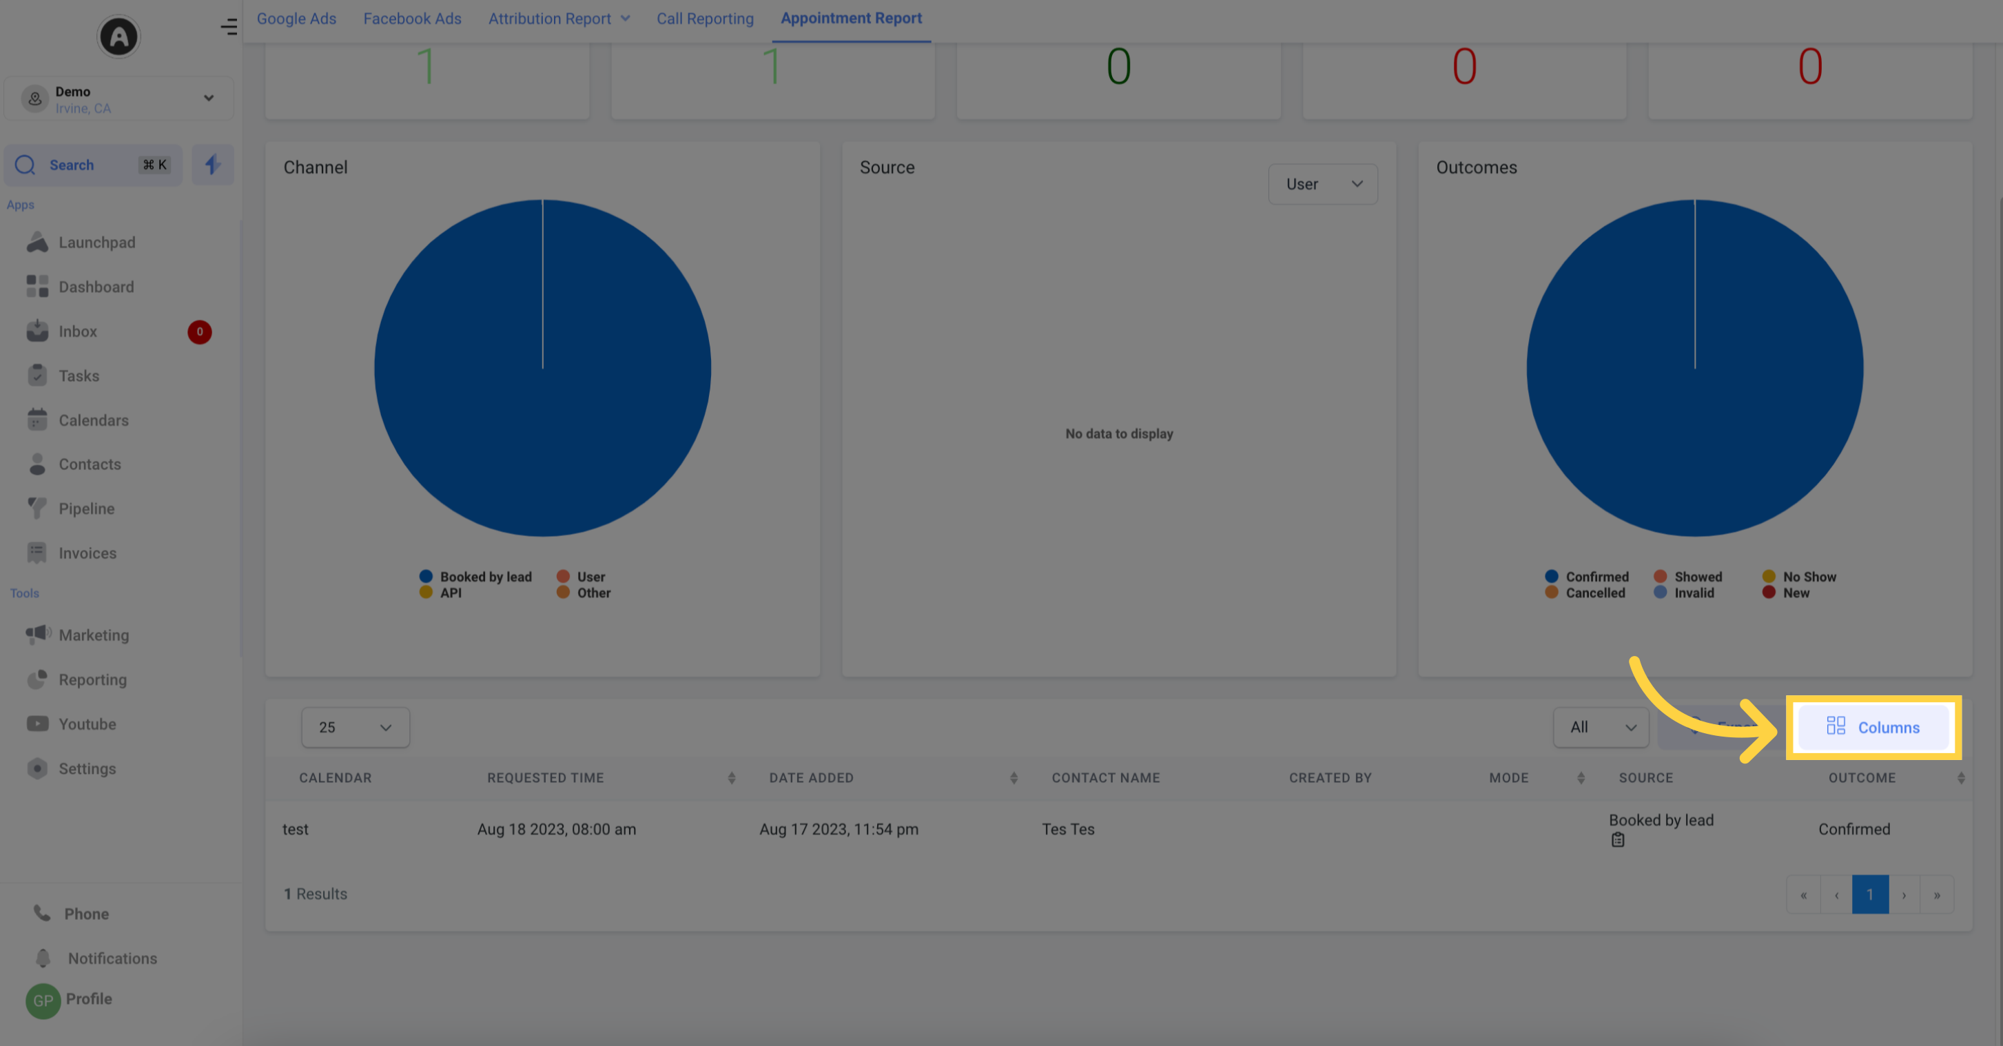Switch to the Call Reporting tab

click(x=705, y=19)
